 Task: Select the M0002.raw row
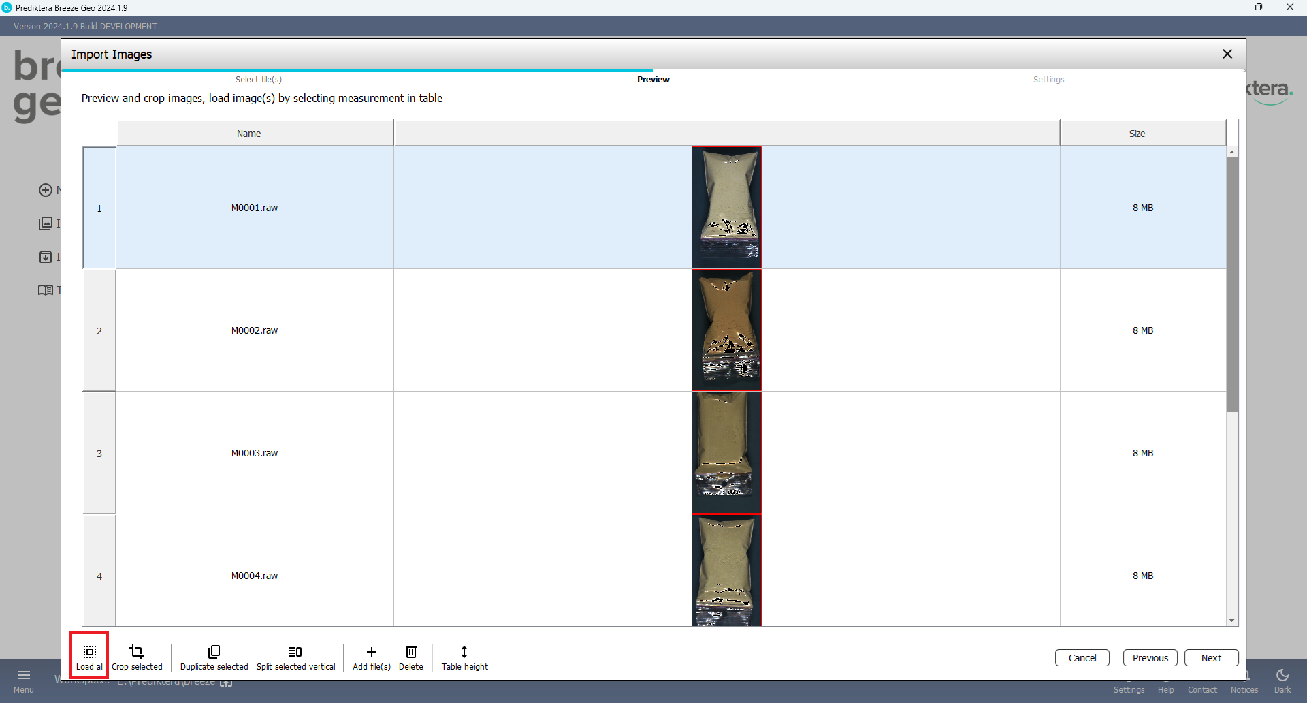[255, 330]
